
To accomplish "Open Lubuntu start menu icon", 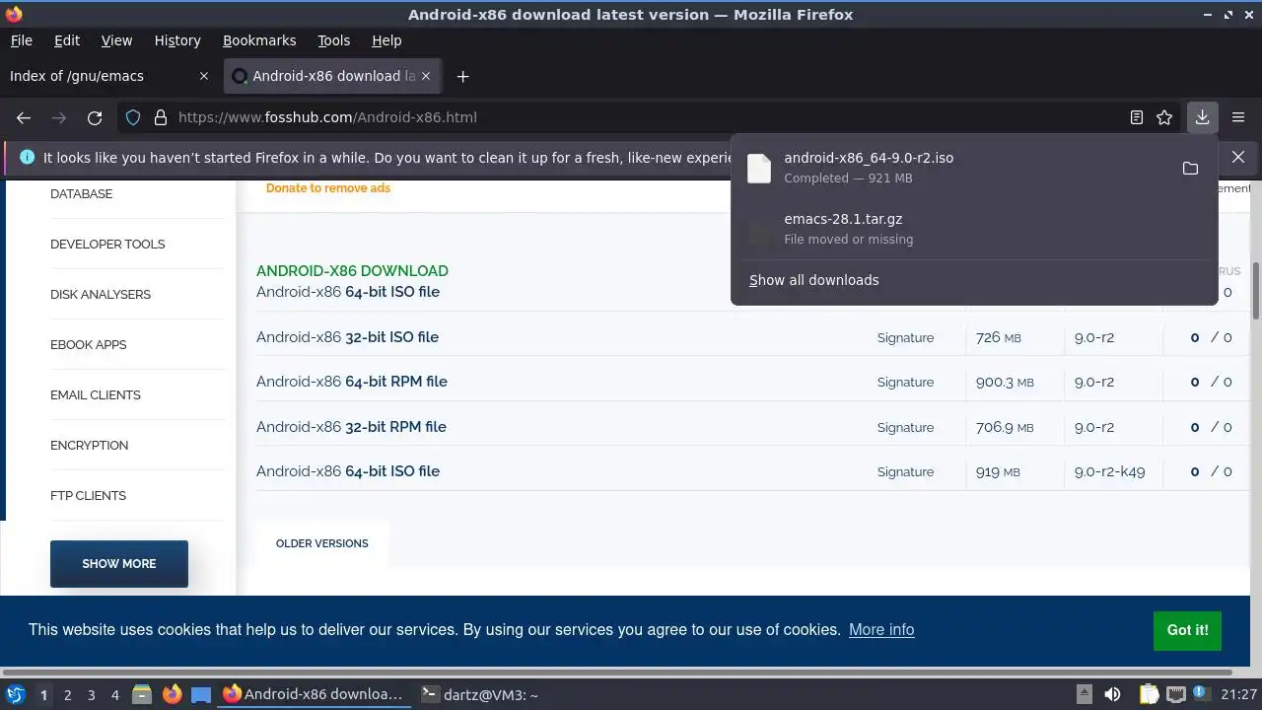I will point(16,695).
